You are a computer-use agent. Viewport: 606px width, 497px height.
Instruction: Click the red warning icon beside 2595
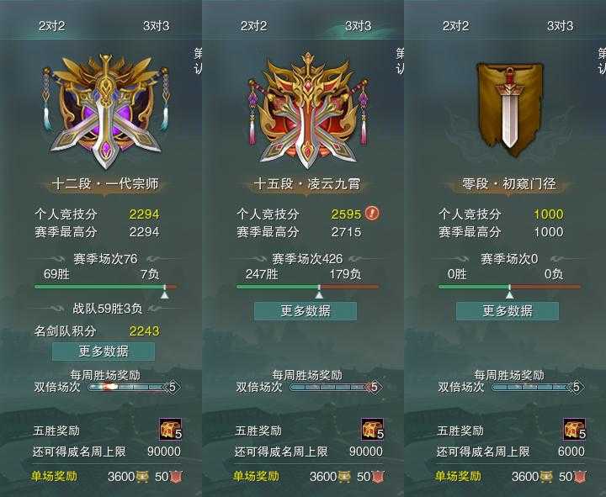(373, 213)
